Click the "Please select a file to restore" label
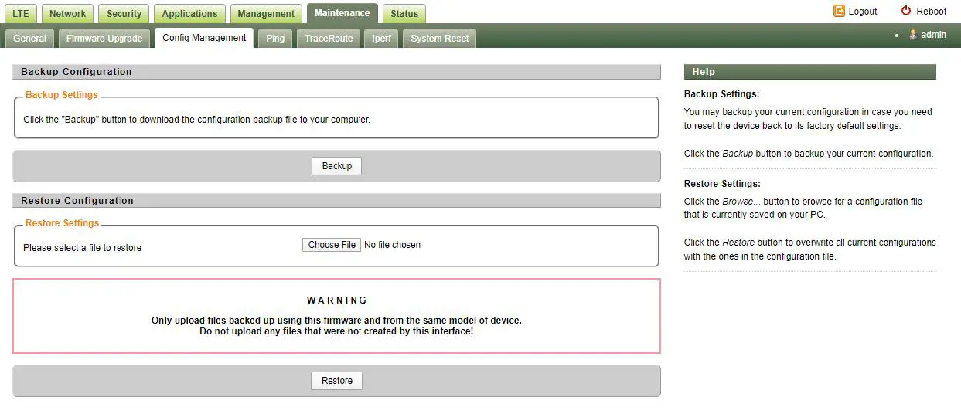This screenshot has width=961, height=414. pos(83,248)
